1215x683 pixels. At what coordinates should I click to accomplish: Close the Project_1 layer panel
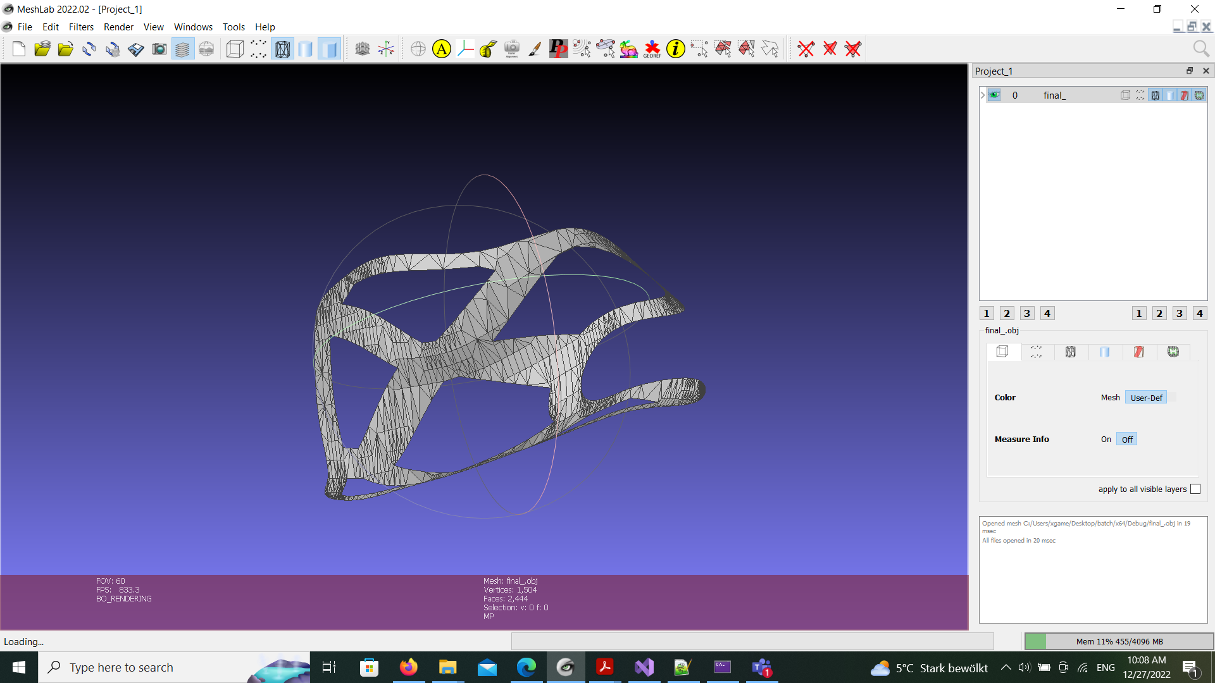[x=1206, y=71]
